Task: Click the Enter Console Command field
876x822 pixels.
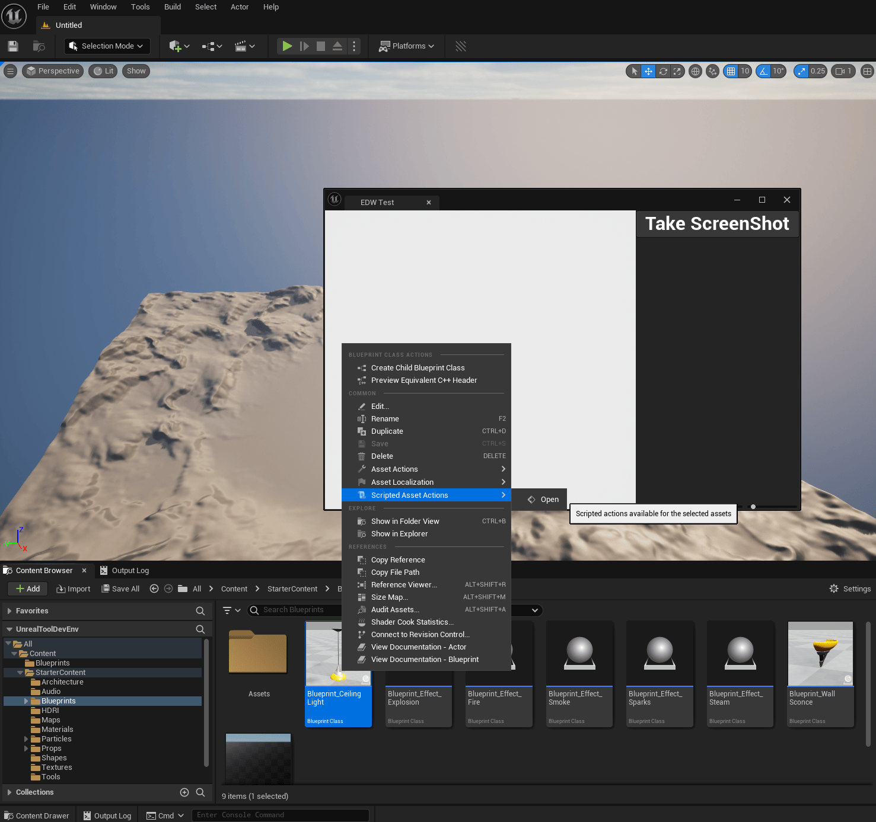Action: [281, 815]
